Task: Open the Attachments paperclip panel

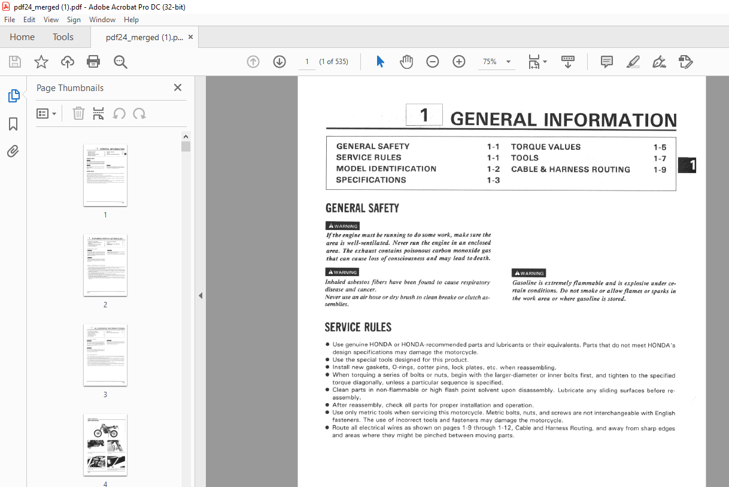Action: pyautogui.click(x=13, y=151)
